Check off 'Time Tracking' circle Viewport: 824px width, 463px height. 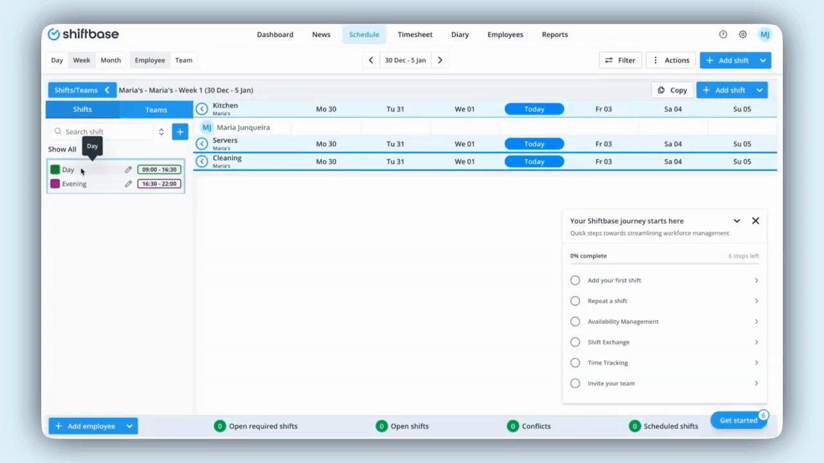click(575, 363)
